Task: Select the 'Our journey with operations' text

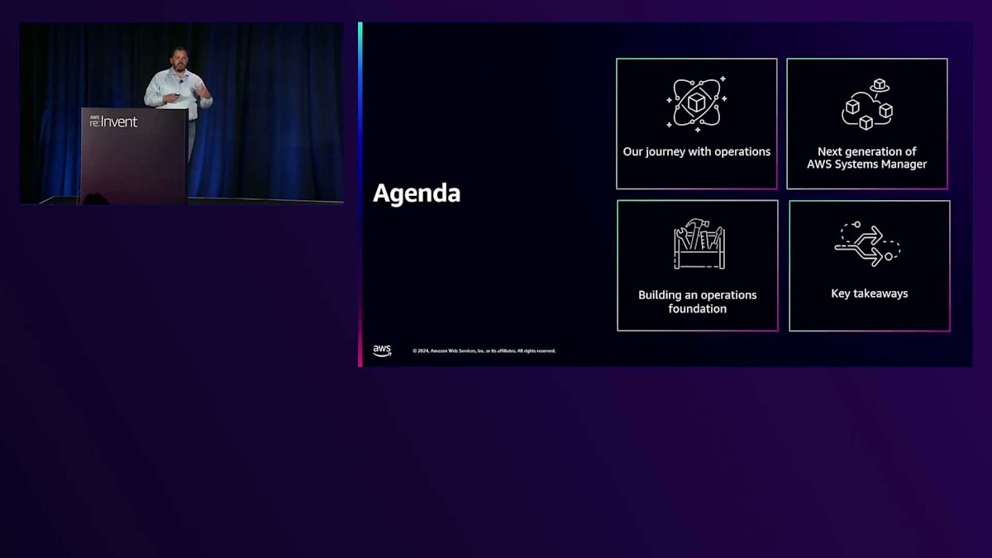Action: (697, 152)
